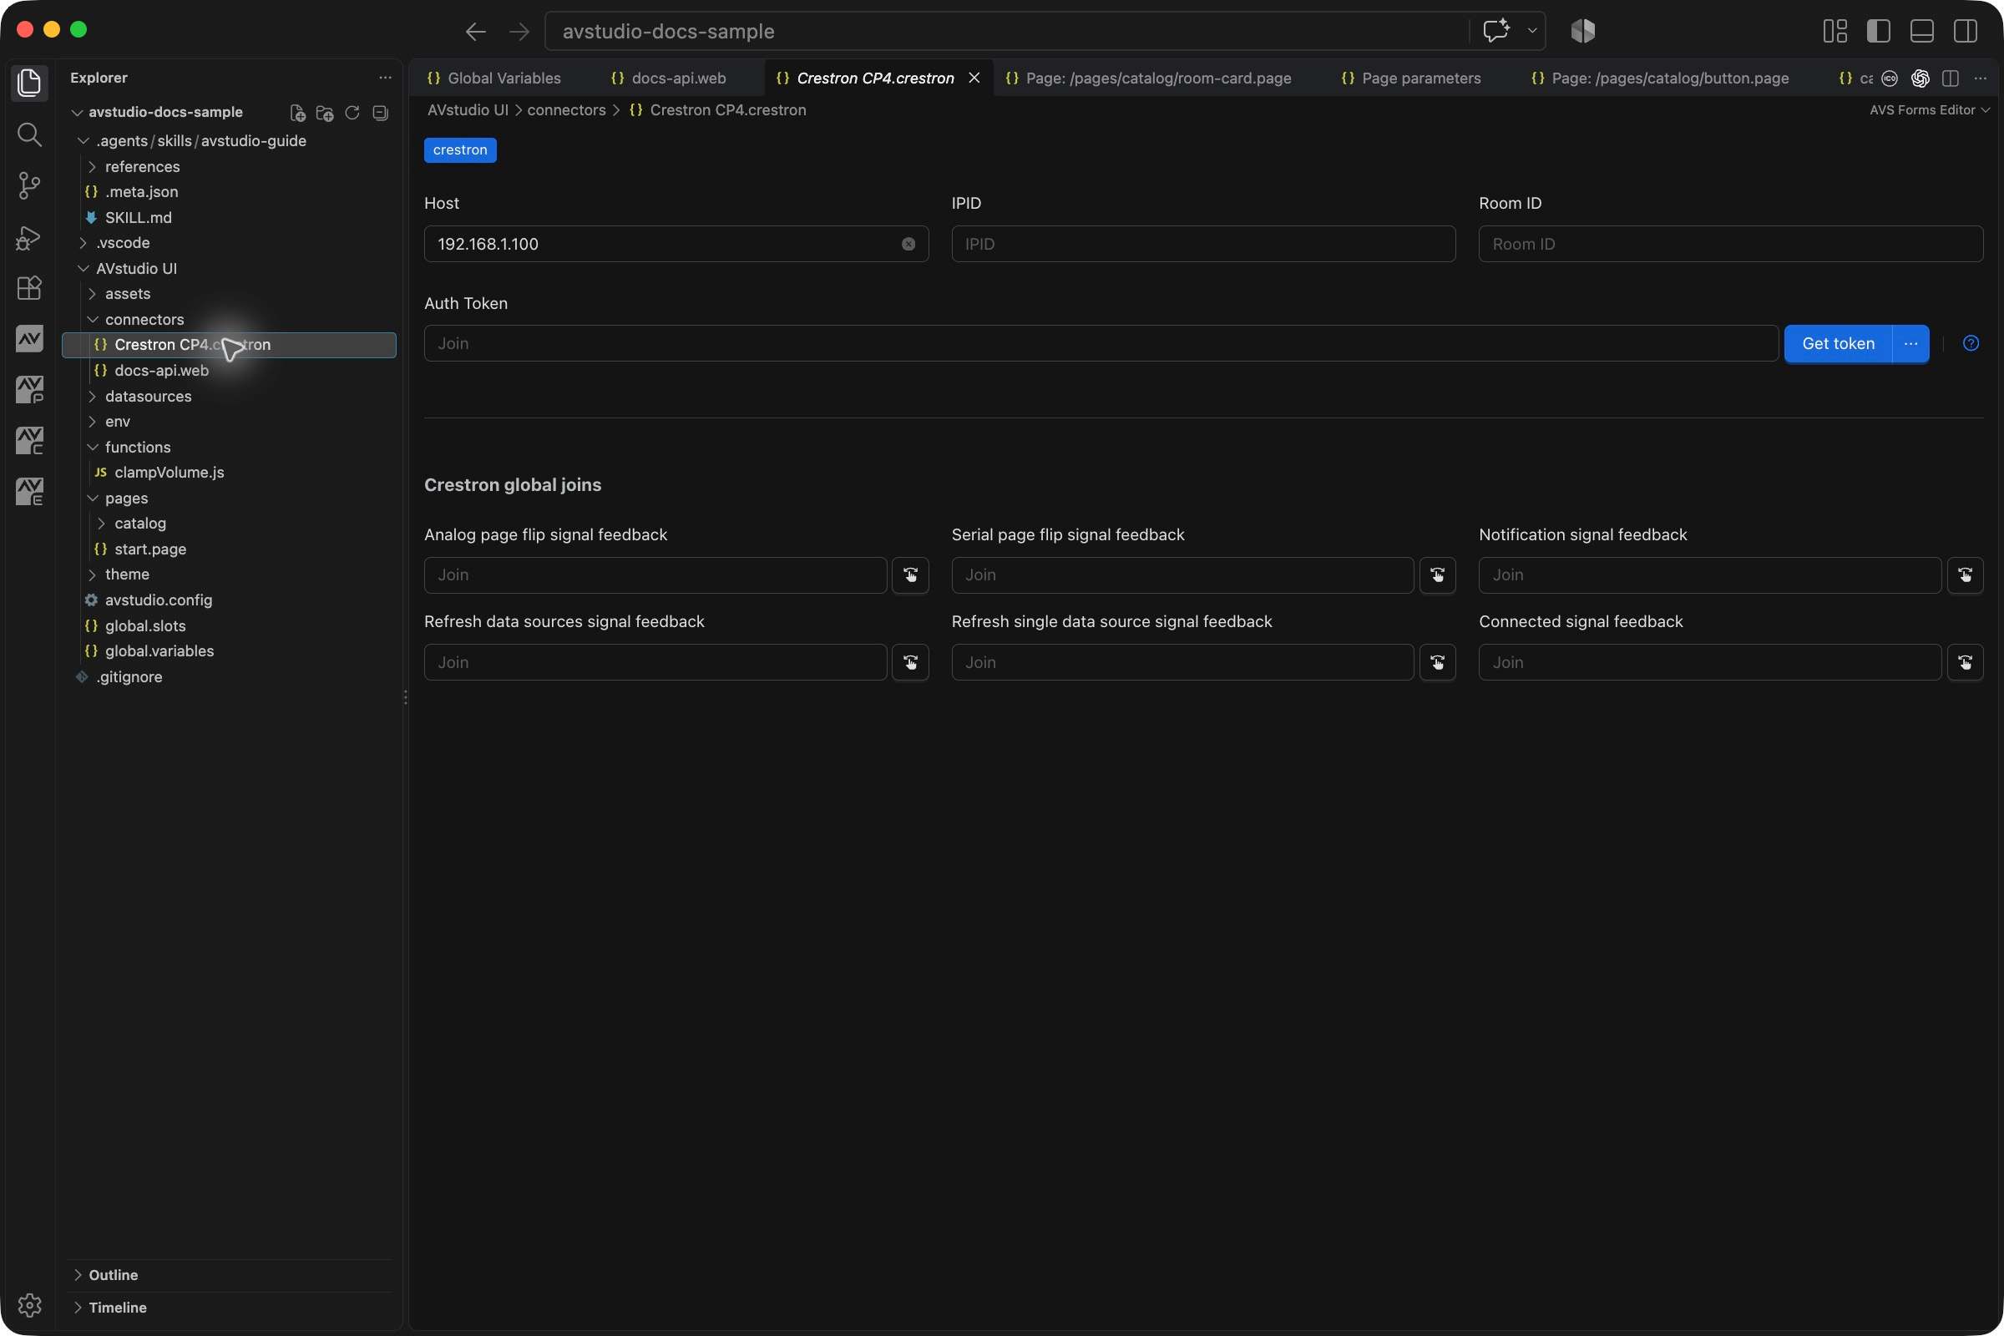
Task: Toggle secondary side bar visibility
Action: pos(1965,32)
